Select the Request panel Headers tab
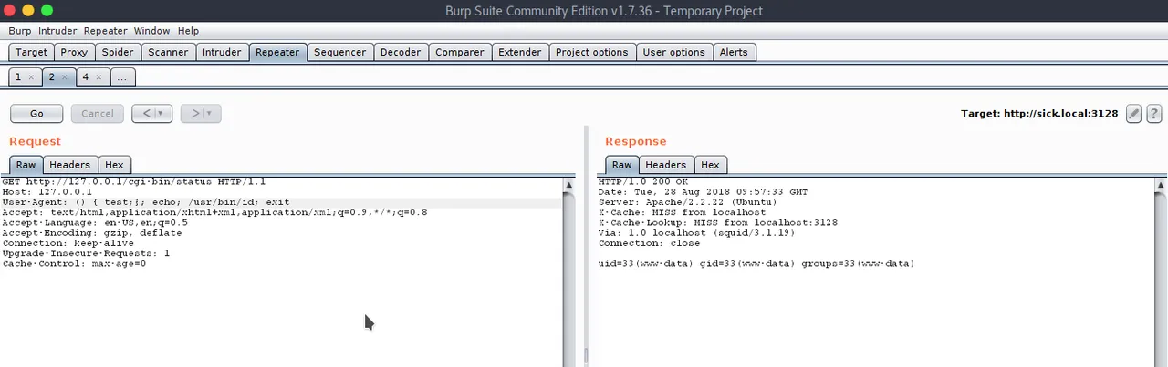This screenshot has height=367, width=1168. 70,165
